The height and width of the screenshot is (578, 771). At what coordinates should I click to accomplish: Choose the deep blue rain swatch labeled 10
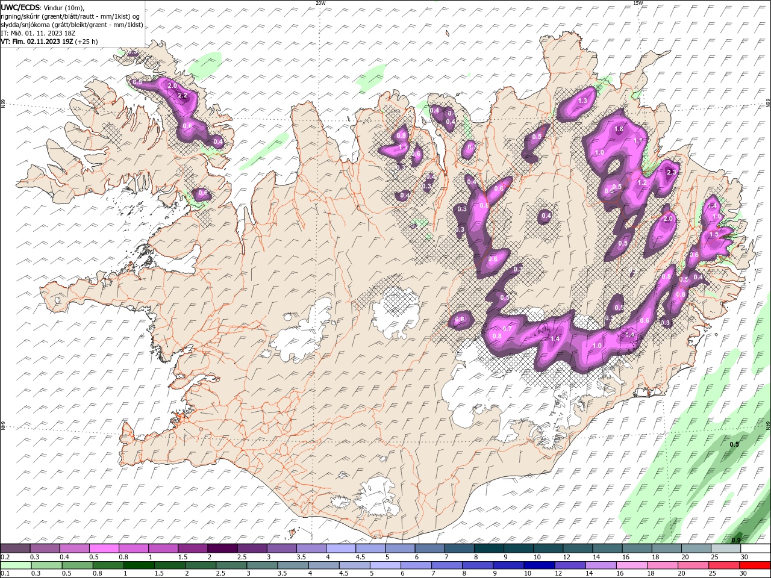coord(538,565)
